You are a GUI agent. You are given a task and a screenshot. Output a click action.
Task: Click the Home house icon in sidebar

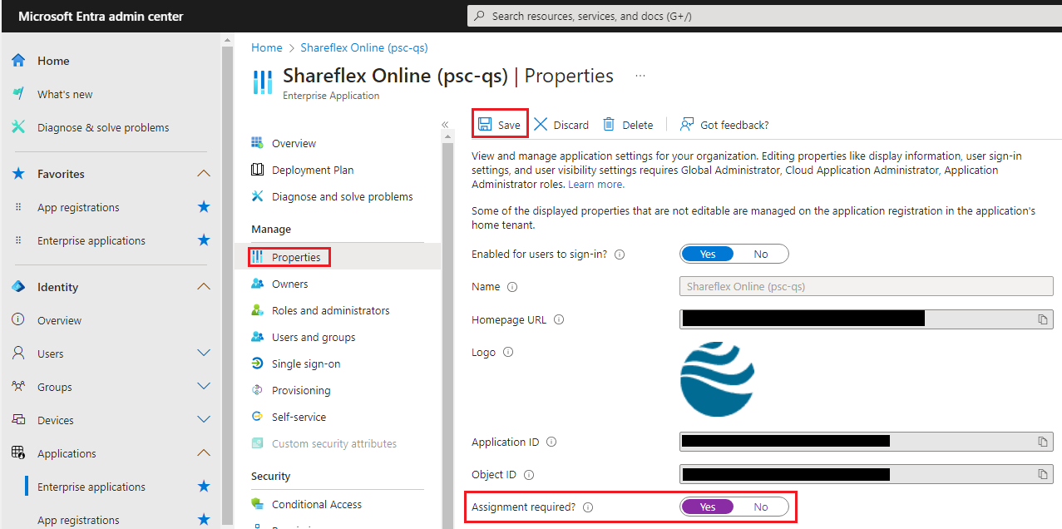pos(18,61)
